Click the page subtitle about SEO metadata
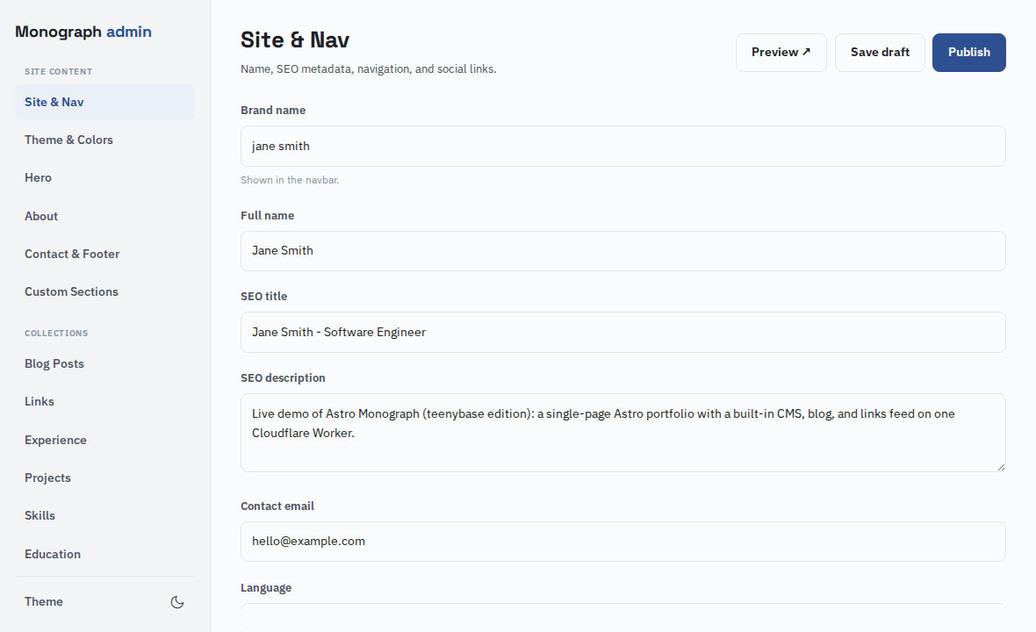The width and height of the screenshot is (1036, 632). tap(368, 68)
